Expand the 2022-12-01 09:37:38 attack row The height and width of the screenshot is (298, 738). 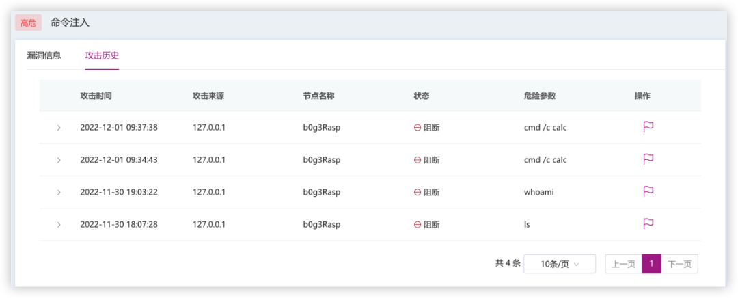[59, 128]
